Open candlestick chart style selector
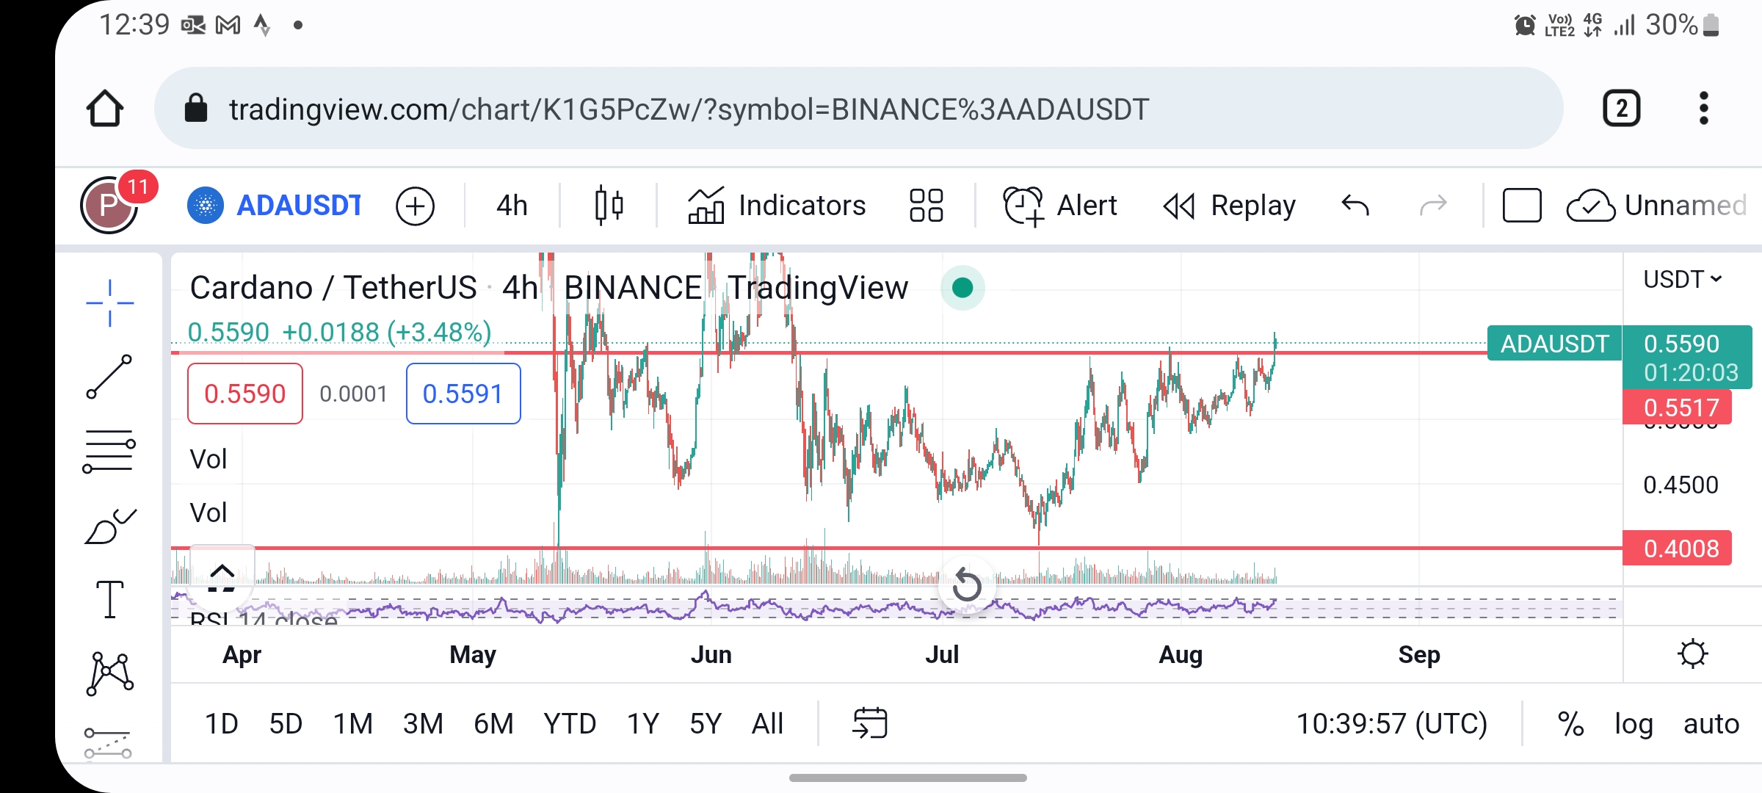 coord(609,206)
